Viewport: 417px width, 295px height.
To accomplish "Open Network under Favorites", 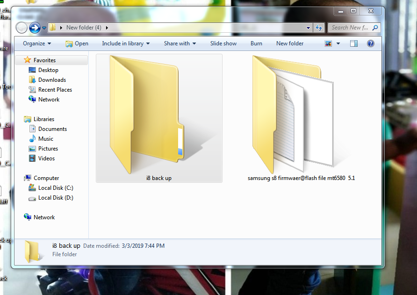I will [x=49, y=100].
